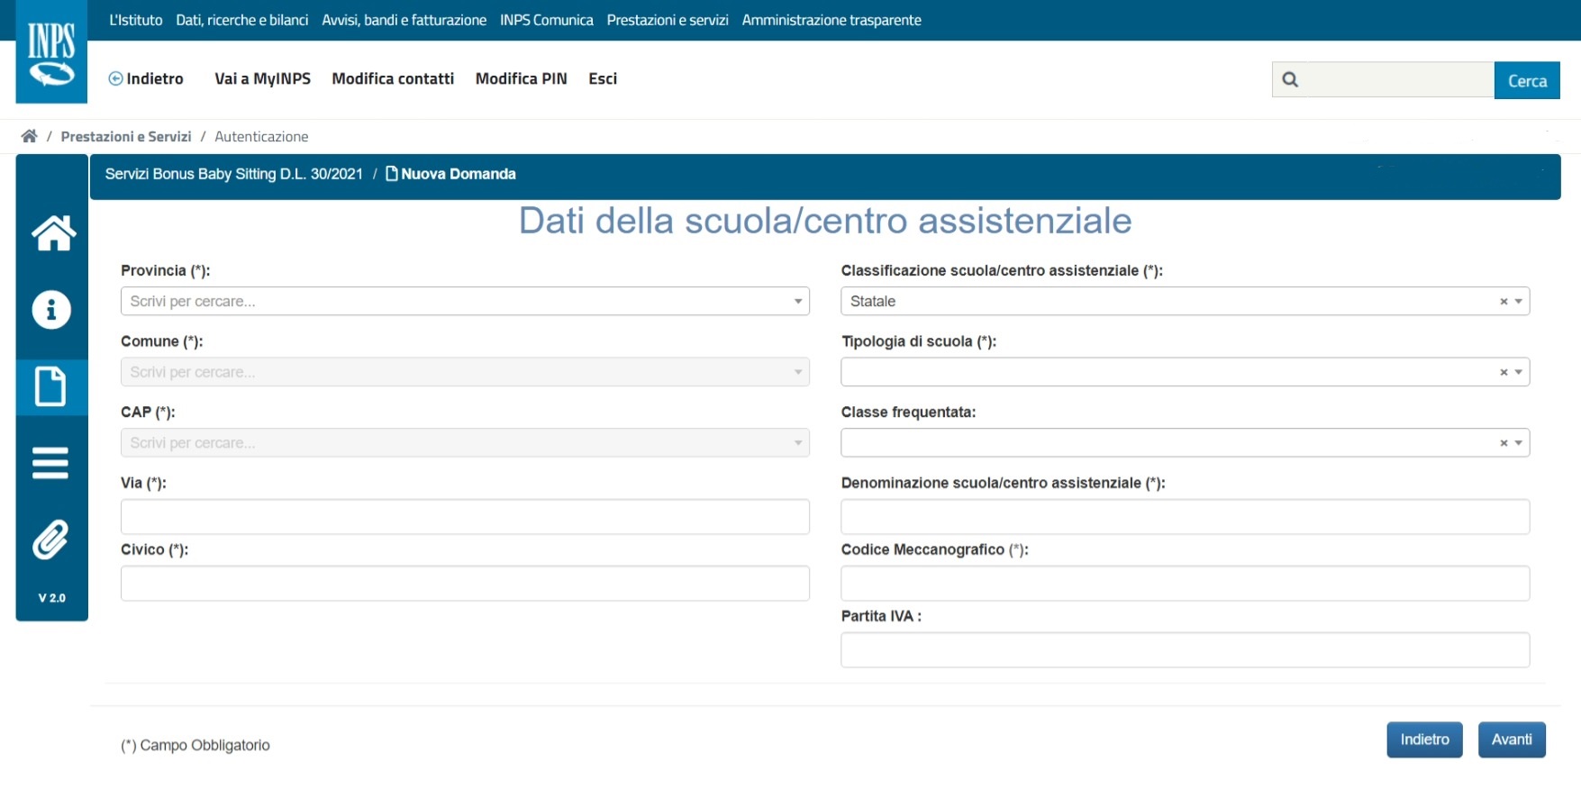This screenshot has height=807, width=1581.
Task: Click the Cerca button
Action: [1527, 80]
